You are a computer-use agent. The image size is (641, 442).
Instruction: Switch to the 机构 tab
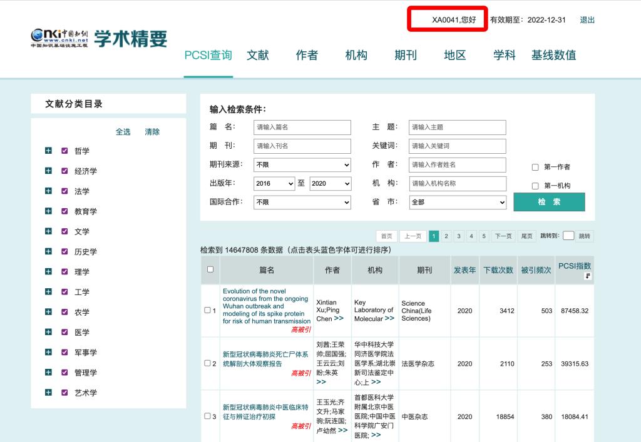(356, 55)
